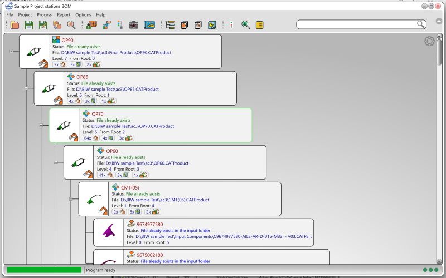Image resolution: width=446 pixels, height=278 pixels.
Task: Click the orange magnifier search icon
Action: tap(71, 25)
